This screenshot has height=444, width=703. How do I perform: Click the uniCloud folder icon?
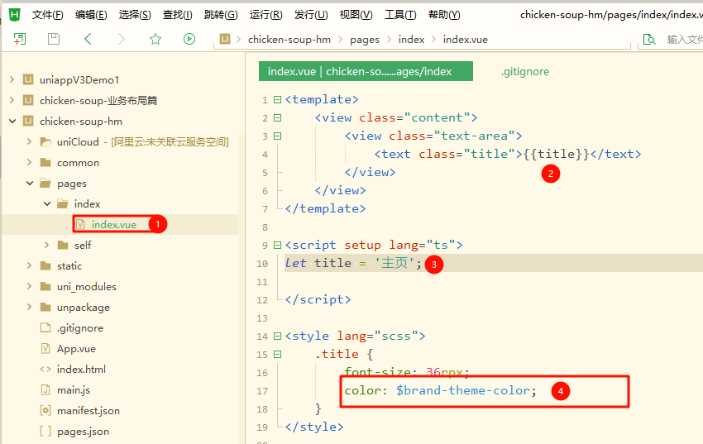[x=45, y=141]
